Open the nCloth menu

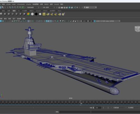tap(8, 4)
